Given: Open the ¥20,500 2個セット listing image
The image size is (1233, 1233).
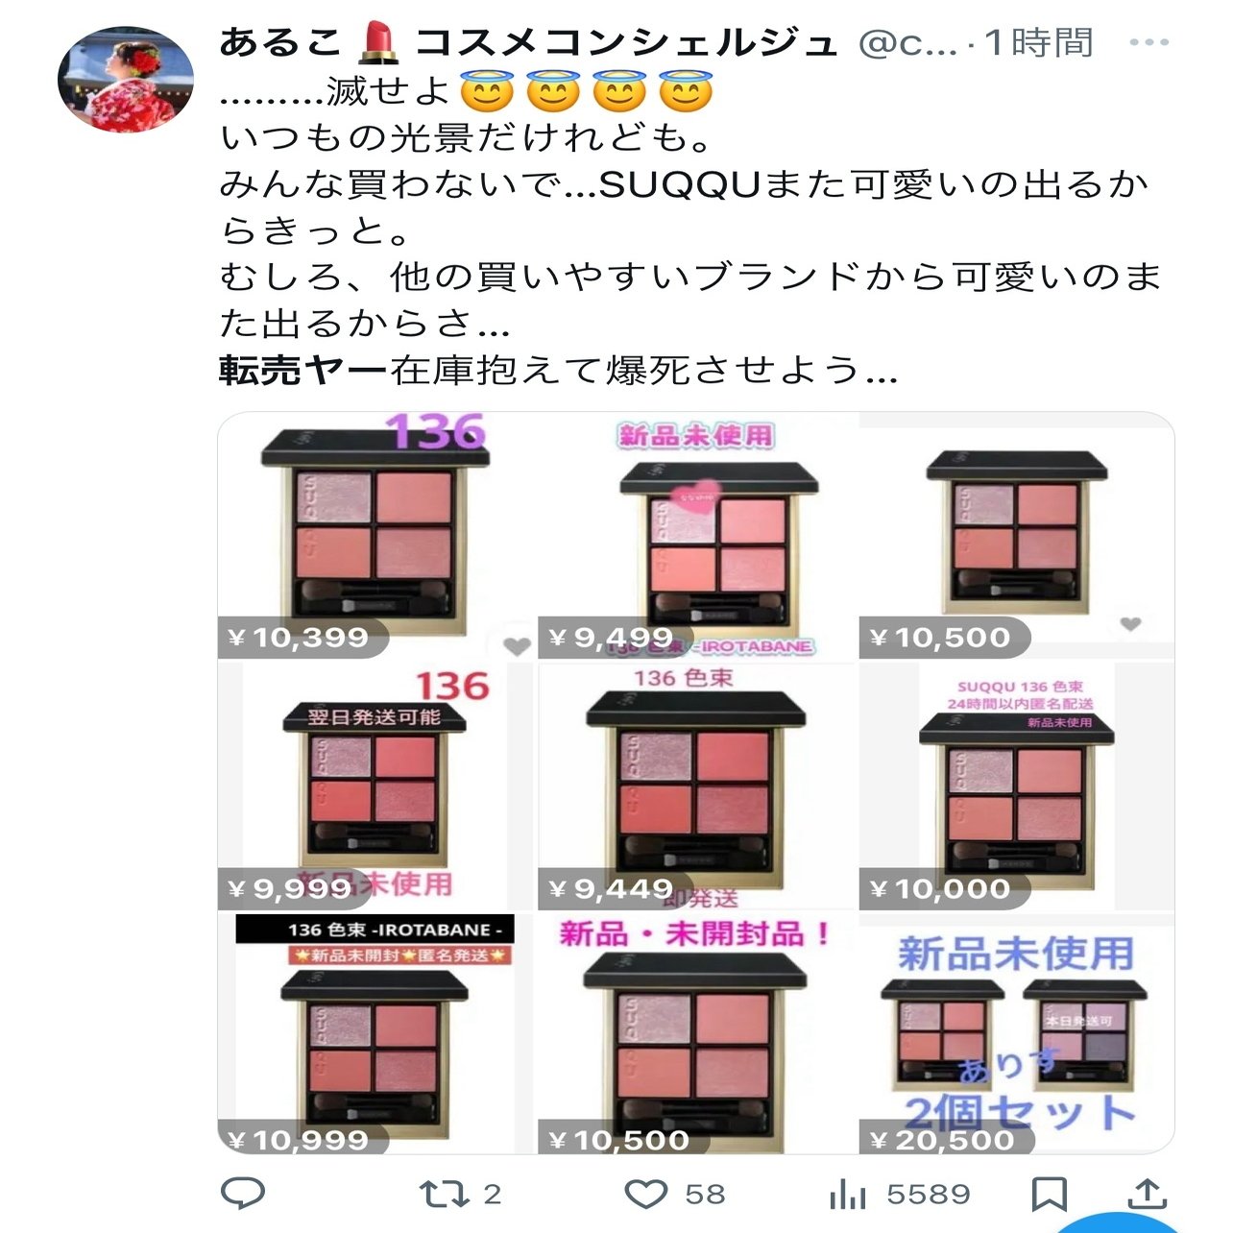Looking at the screenshot, I should (1017, 1033).
